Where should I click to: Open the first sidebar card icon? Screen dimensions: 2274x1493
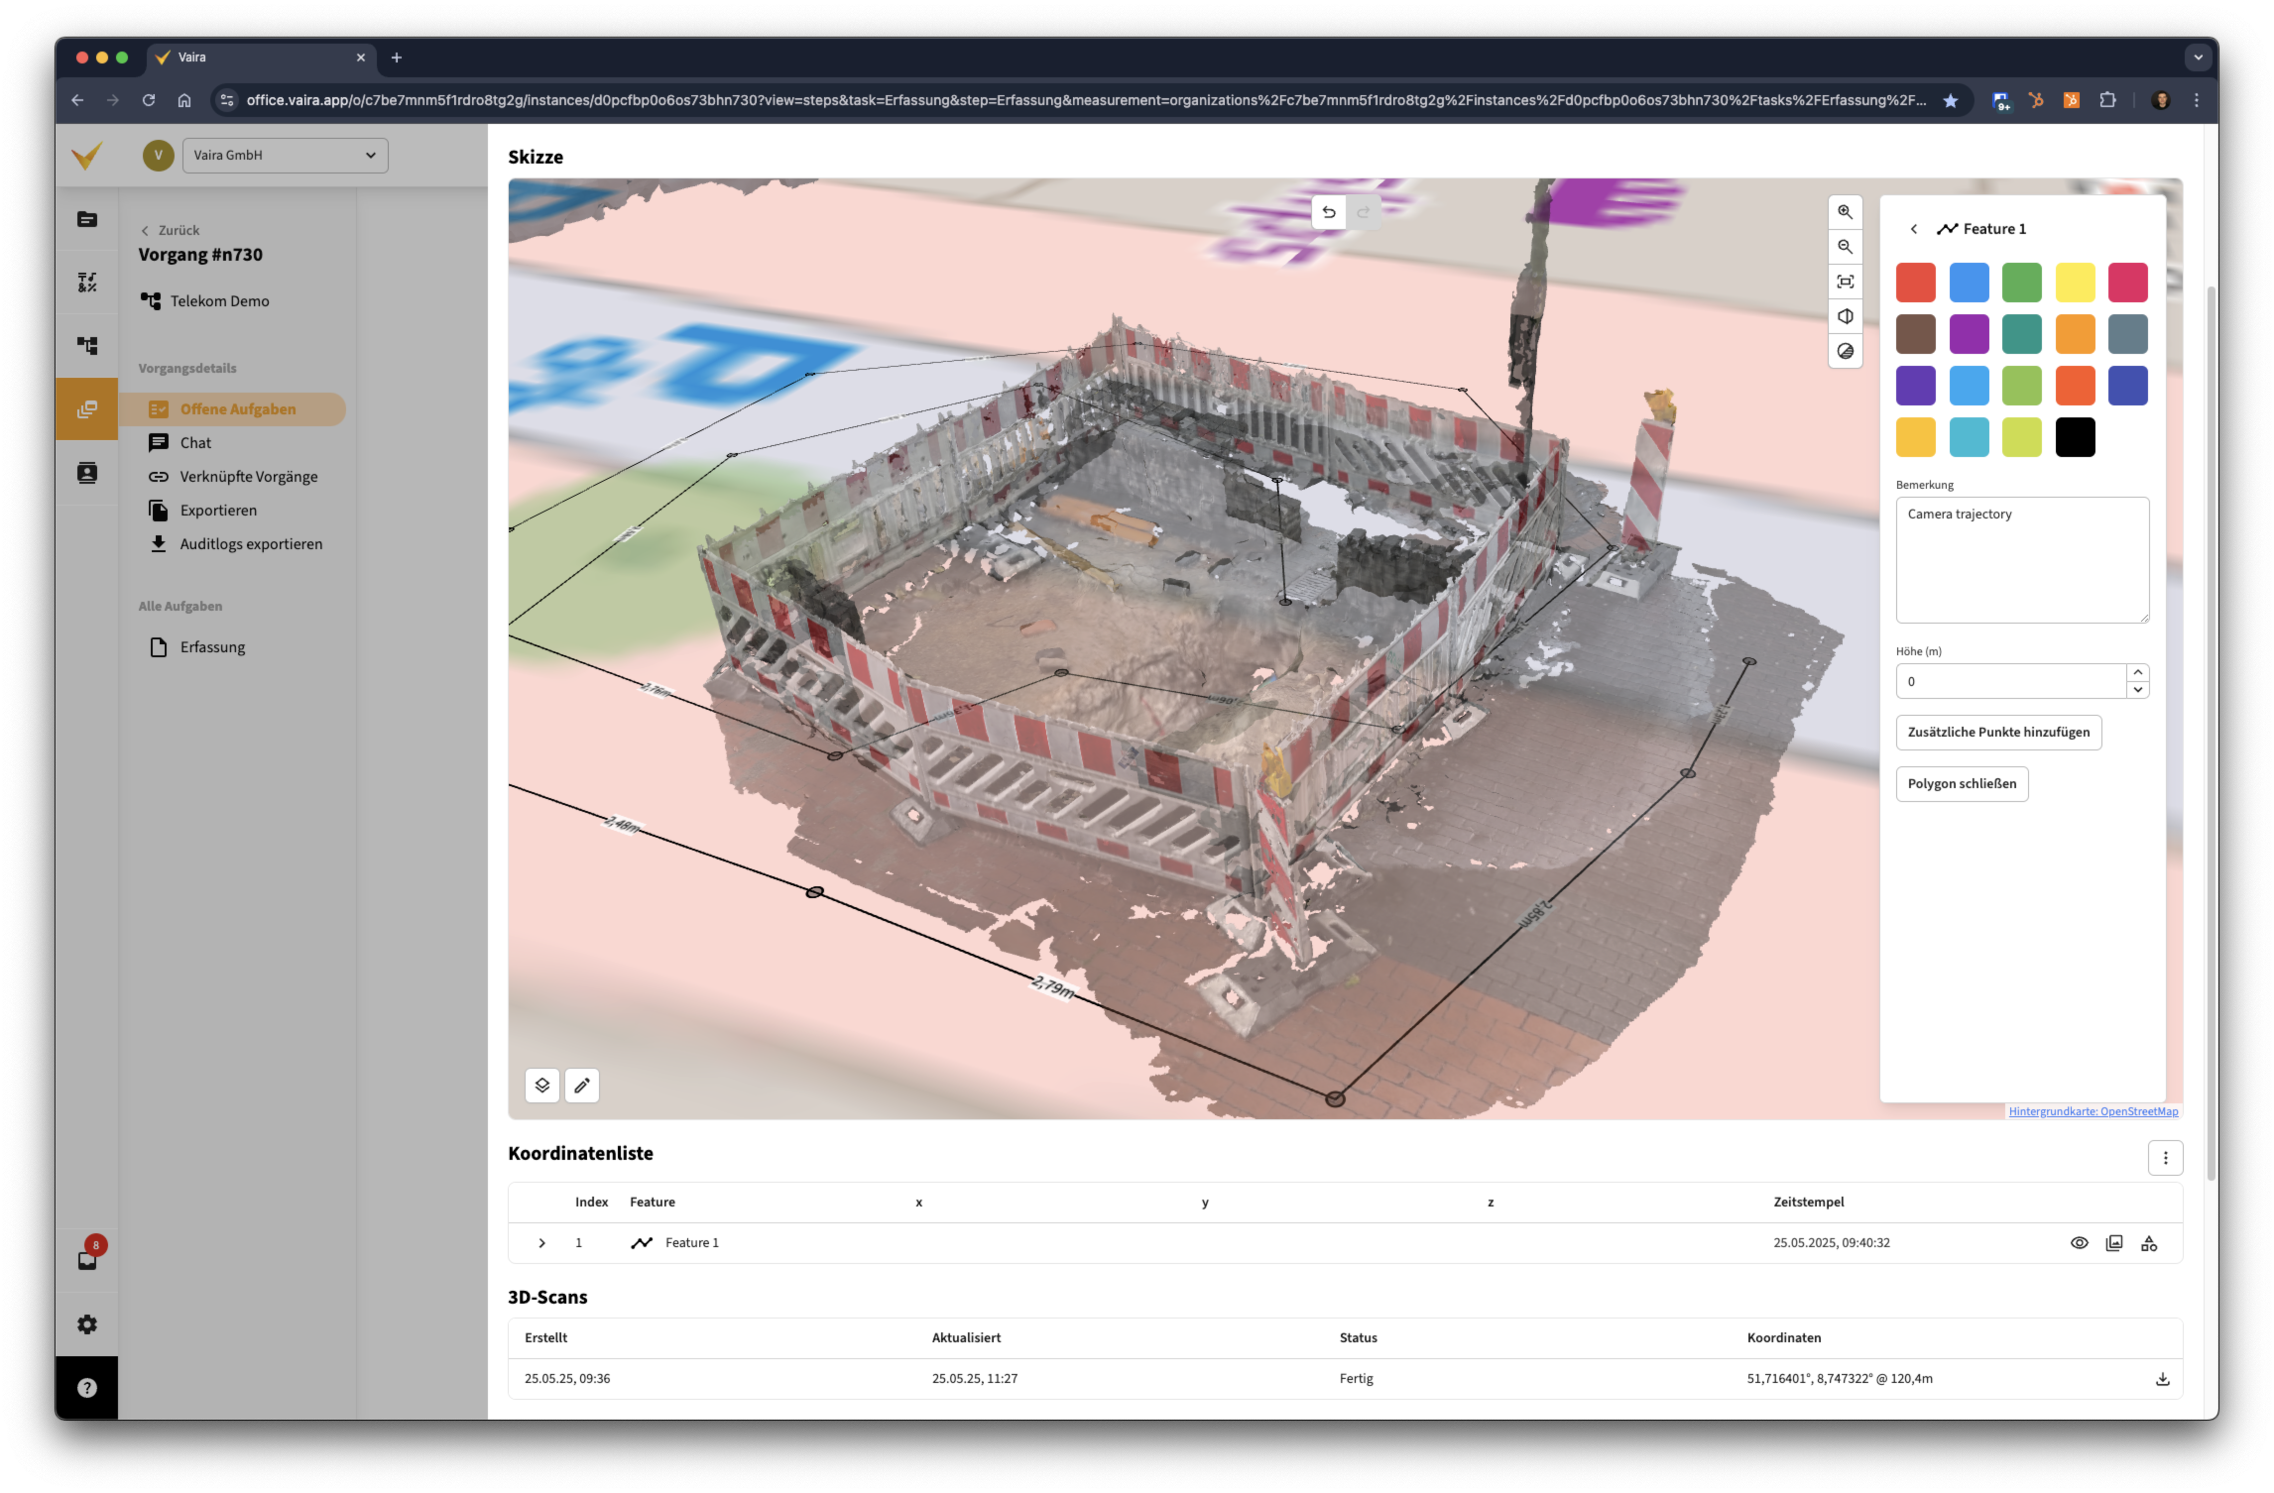click(x=87, y=220)
